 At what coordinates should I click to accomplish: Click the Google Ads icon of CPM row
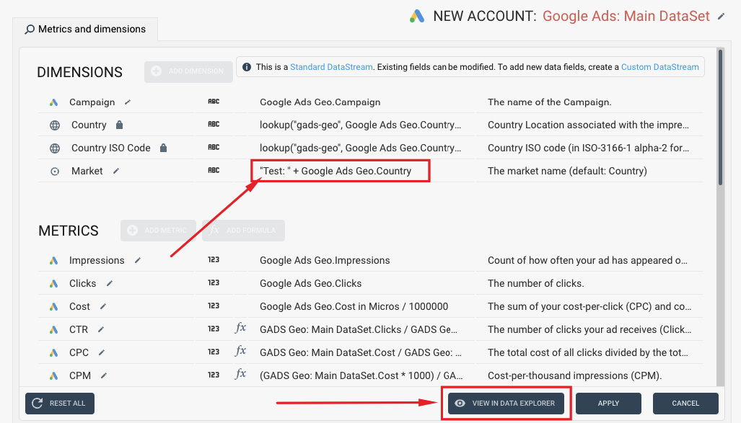click(x=54, y=376)
